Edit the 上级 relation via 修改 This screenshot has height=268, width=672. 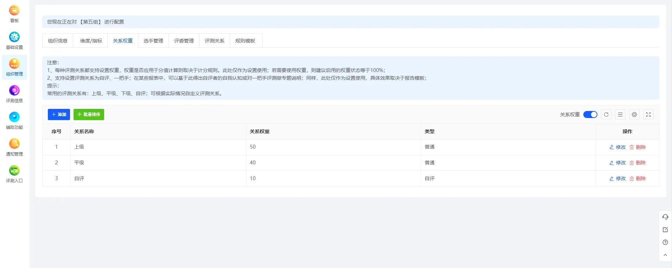pos(617,147)
